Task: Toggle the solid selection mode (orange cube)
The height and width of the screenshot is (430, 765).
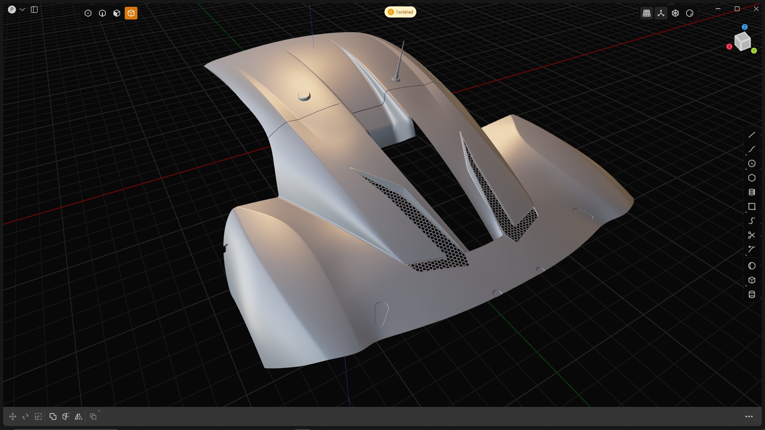Action: 131,13
